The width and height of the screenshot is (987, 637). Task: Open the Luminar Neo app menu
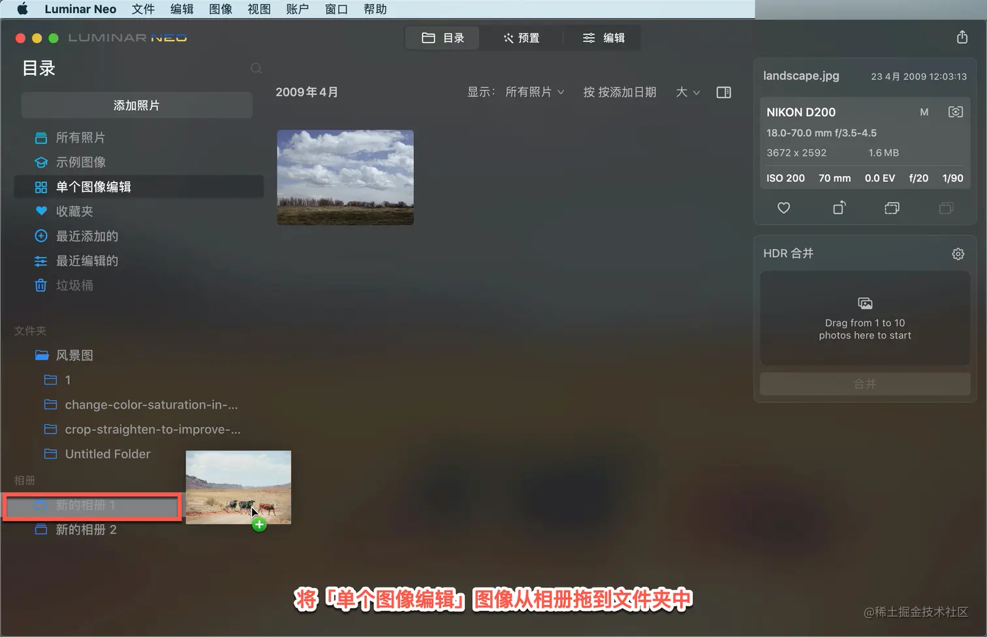(x=80, y=9)
